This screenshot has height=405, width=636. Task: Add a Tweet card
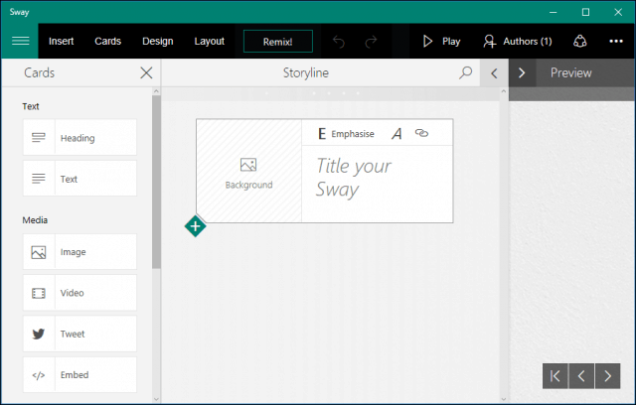point(79,334)
